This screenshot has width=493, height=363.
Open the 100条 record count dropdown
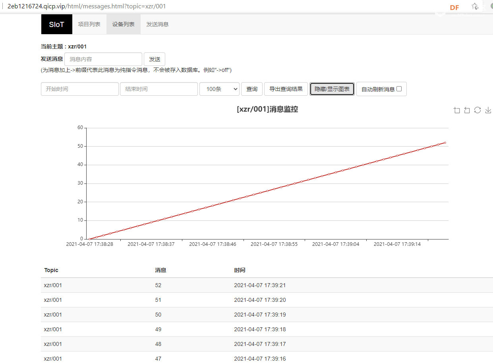219,89
